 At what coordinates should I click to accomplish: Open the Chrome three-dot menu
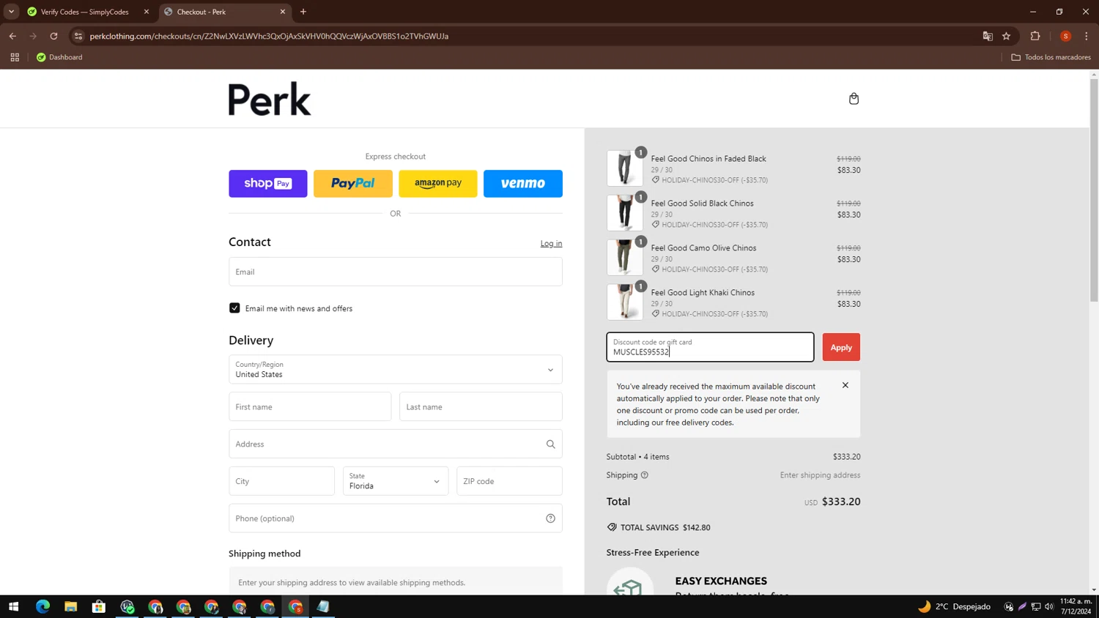[1087, 36]
